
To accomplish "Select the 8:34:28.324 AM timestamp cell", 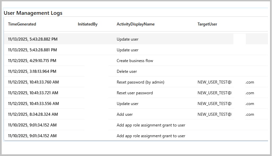I will (33, 114).
